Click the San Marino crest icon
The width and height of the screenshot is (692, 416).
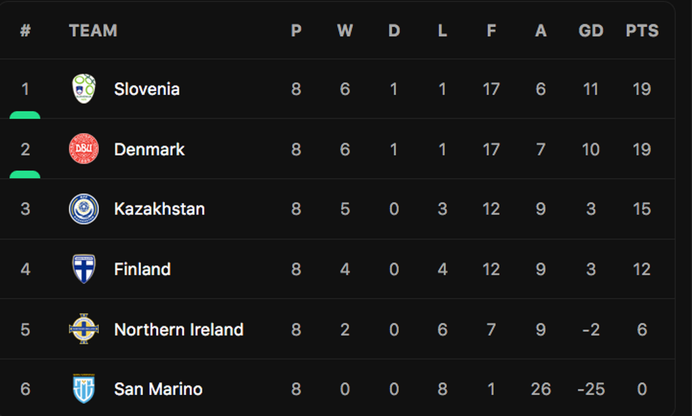(x=84, y=389)
